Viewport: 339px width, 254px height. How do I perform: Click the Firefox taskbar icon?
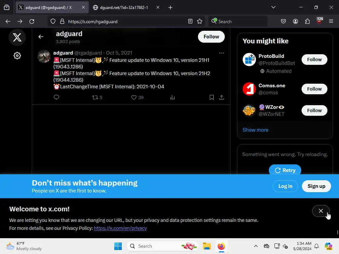tap(221, 246)
